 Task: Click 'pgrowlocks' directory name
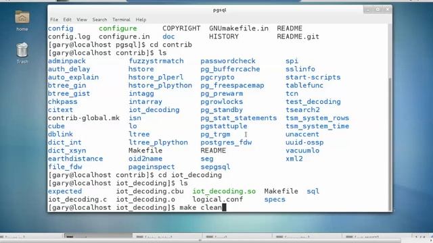point(222,102)
